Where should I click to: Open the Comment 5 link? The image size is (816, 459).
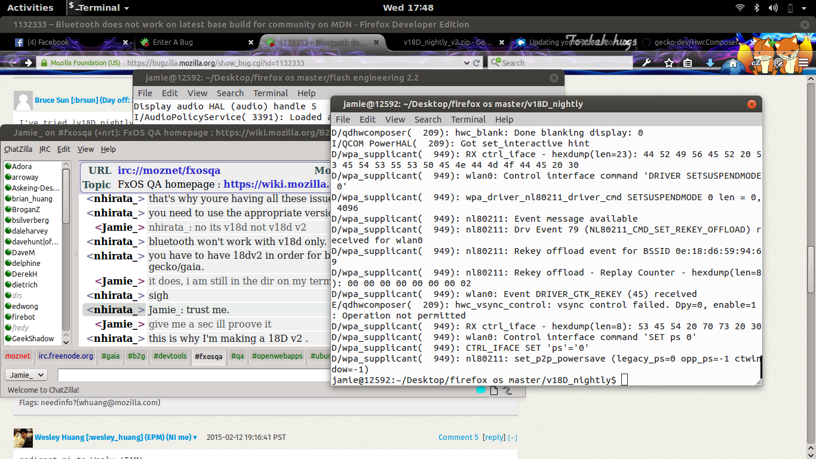click(x=458, y=437)
